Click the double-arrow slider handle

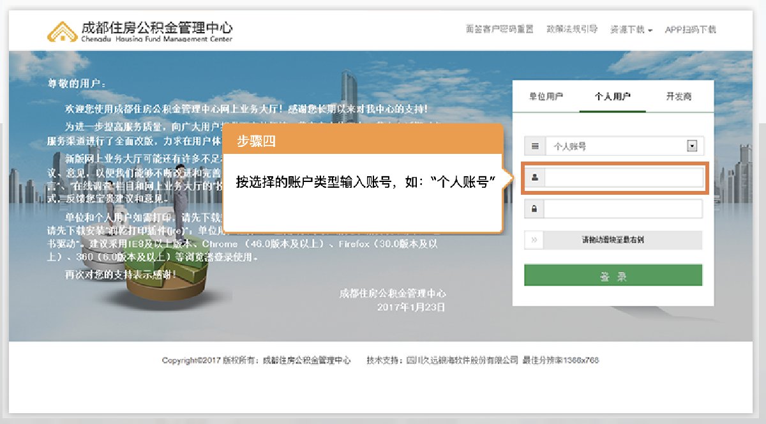(534, 241)
